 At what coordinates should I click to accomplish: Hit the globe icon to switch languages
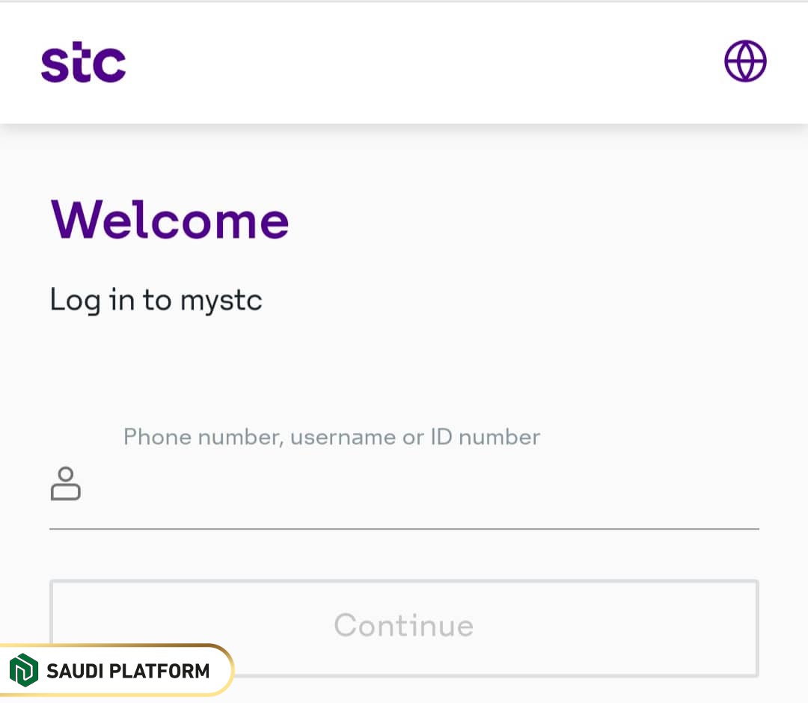click(744, 61)
